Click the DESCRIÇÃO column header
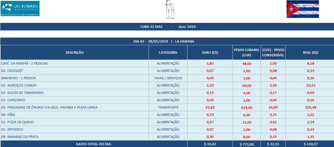The height and width of the screenshot is (147, 334). tap(75, 53)
